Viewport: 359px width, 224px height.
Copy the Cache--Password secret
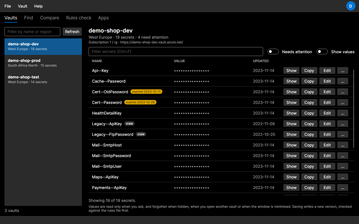309,81
